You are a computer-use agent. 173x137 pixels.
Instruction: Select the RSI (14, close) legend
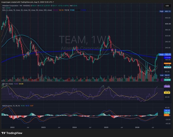(8, 84)
